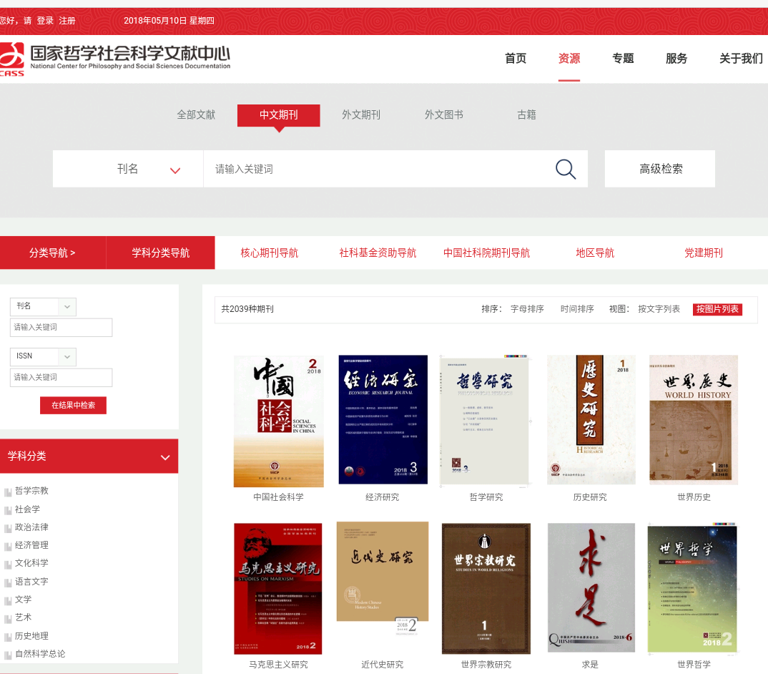This screenshot has height=674, width=768.
Task: Click folder icon beside 经济管理
Action: coord(8,547)
